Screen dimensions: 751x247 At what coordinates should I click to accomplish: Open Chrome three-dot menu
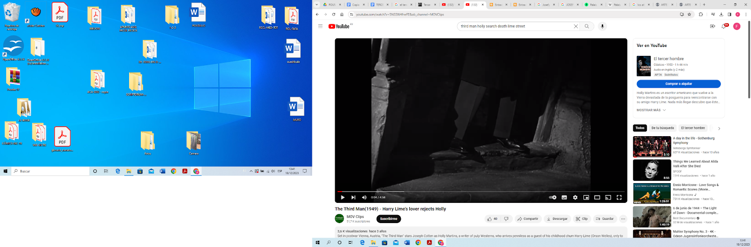(746, 15)
